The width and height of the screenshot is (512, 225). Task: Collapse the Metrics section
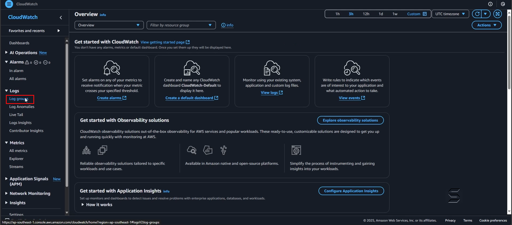pyautogui.click(x=6, y=143)
